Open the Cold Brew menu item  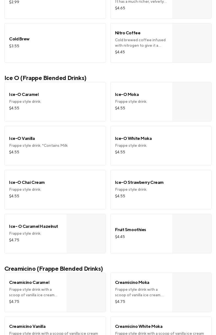coord(55,43)
